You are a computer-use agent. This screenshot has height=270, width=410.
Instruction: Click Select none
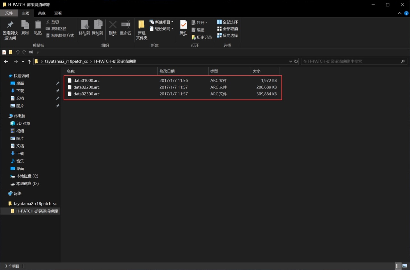(x=227, y=29)
